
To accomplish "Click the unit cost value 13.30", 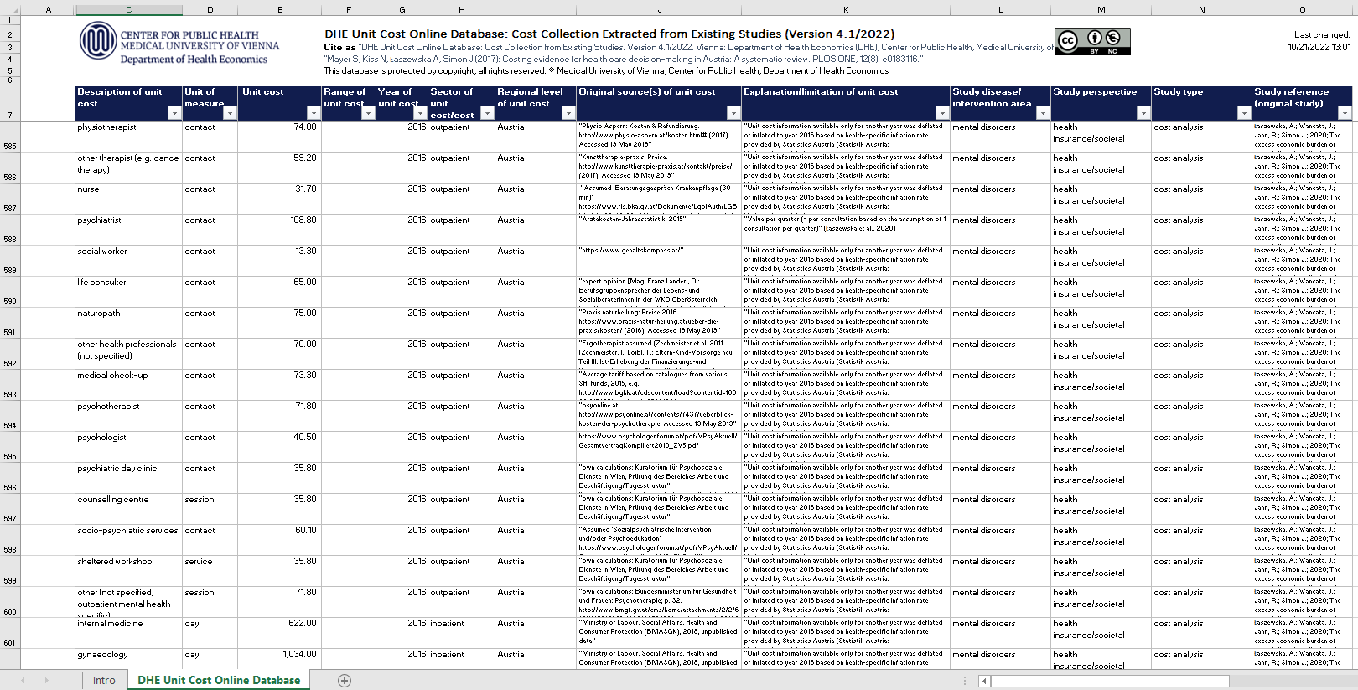I will 280,261.
